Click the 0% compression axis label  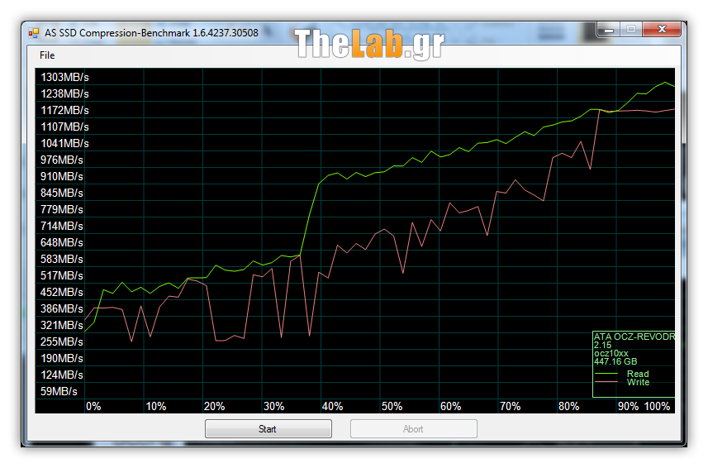tap(93, 406)
